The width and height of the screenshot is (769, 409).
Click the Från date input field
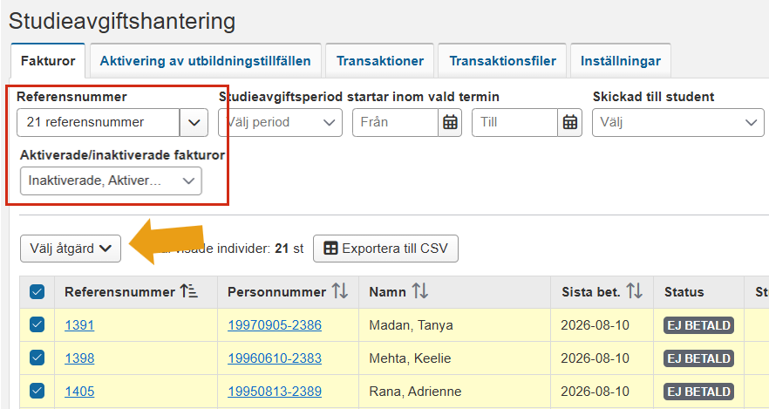(395, 122)
